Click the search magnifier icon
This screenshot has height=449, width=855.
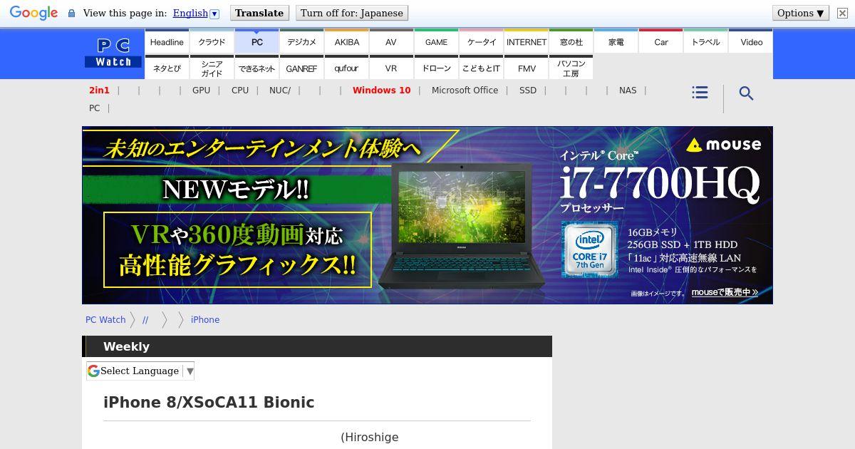point(746,93)
